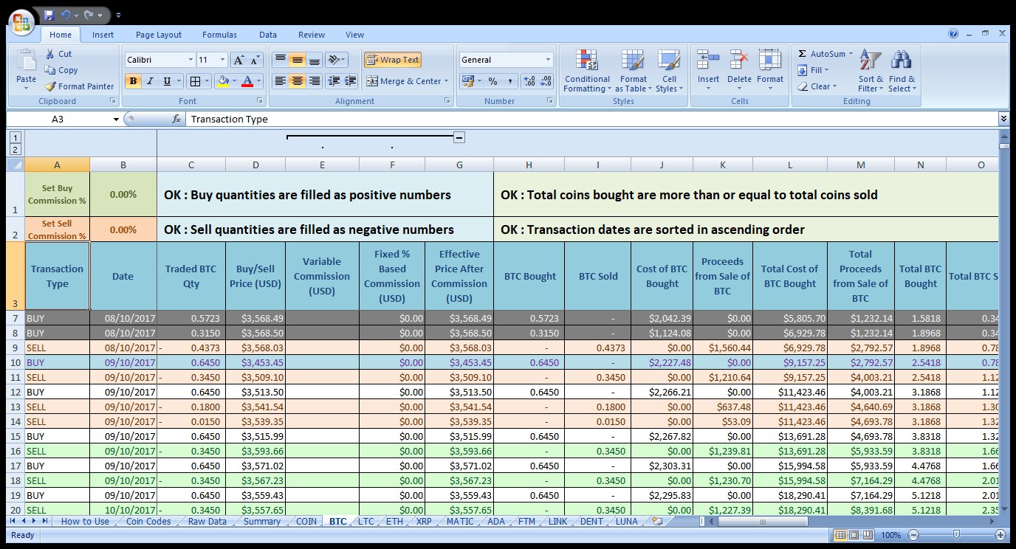Switch to the Summary sheet tab
The width and height of the screenshot is (1016, 549).
pyautogui.click(x=262, y=521)
